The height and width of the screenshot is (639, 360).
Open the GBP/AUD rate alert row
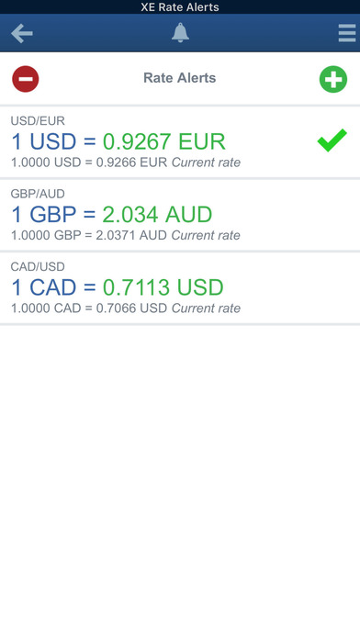click(180, 215)
